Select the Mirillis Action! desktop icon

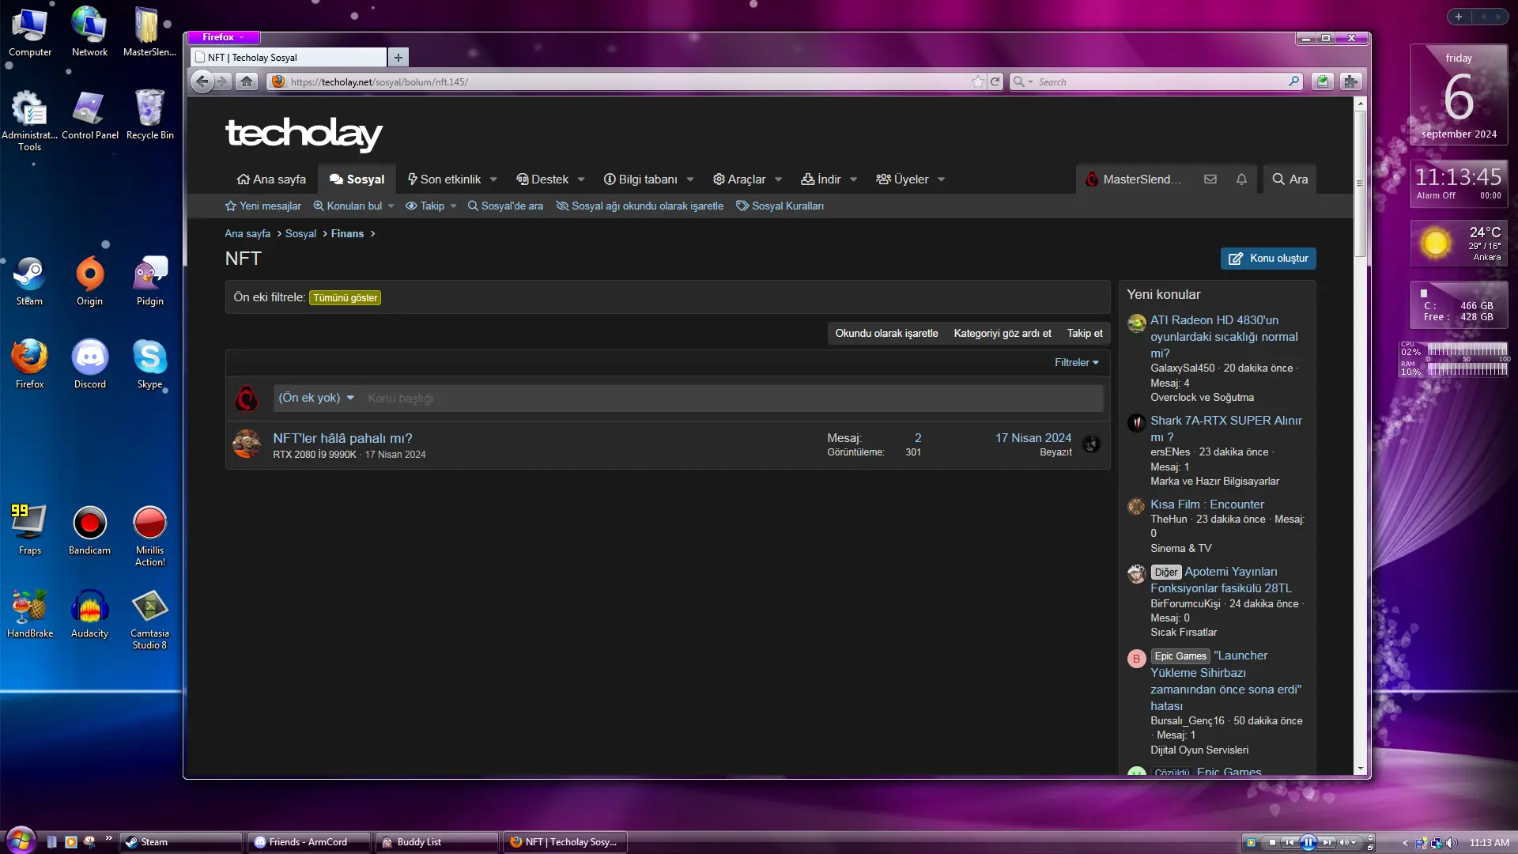click(x=149, y=536)
